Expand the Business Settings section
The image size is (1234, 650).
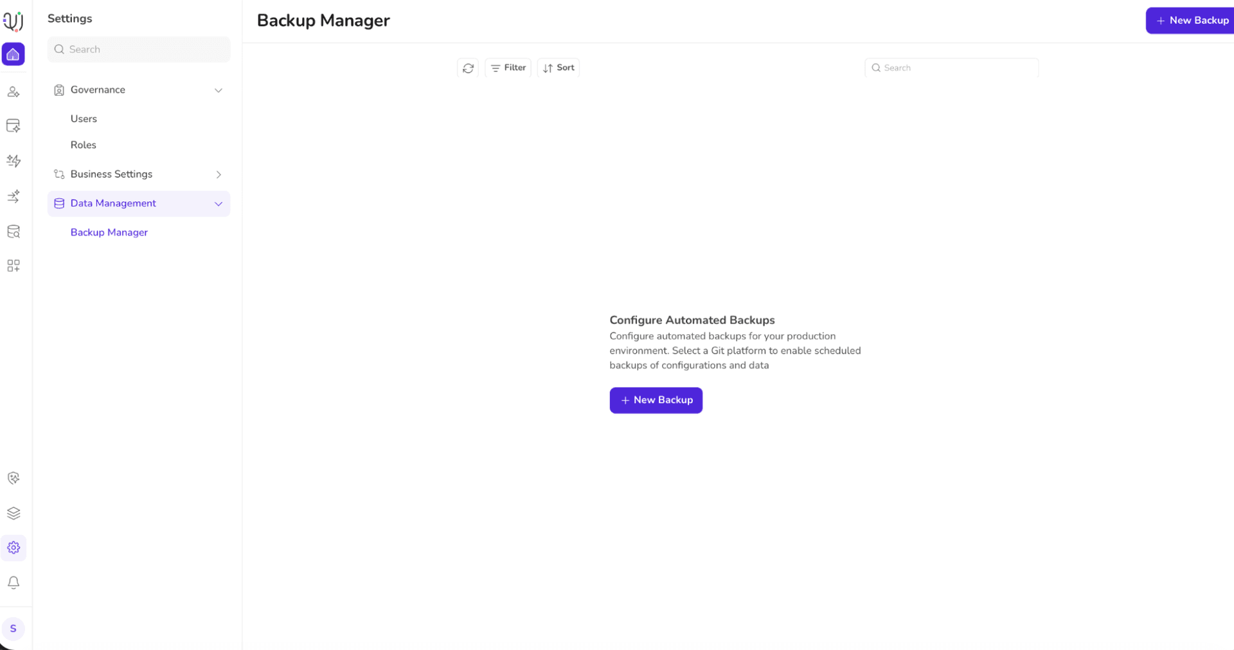click(218, 175)
